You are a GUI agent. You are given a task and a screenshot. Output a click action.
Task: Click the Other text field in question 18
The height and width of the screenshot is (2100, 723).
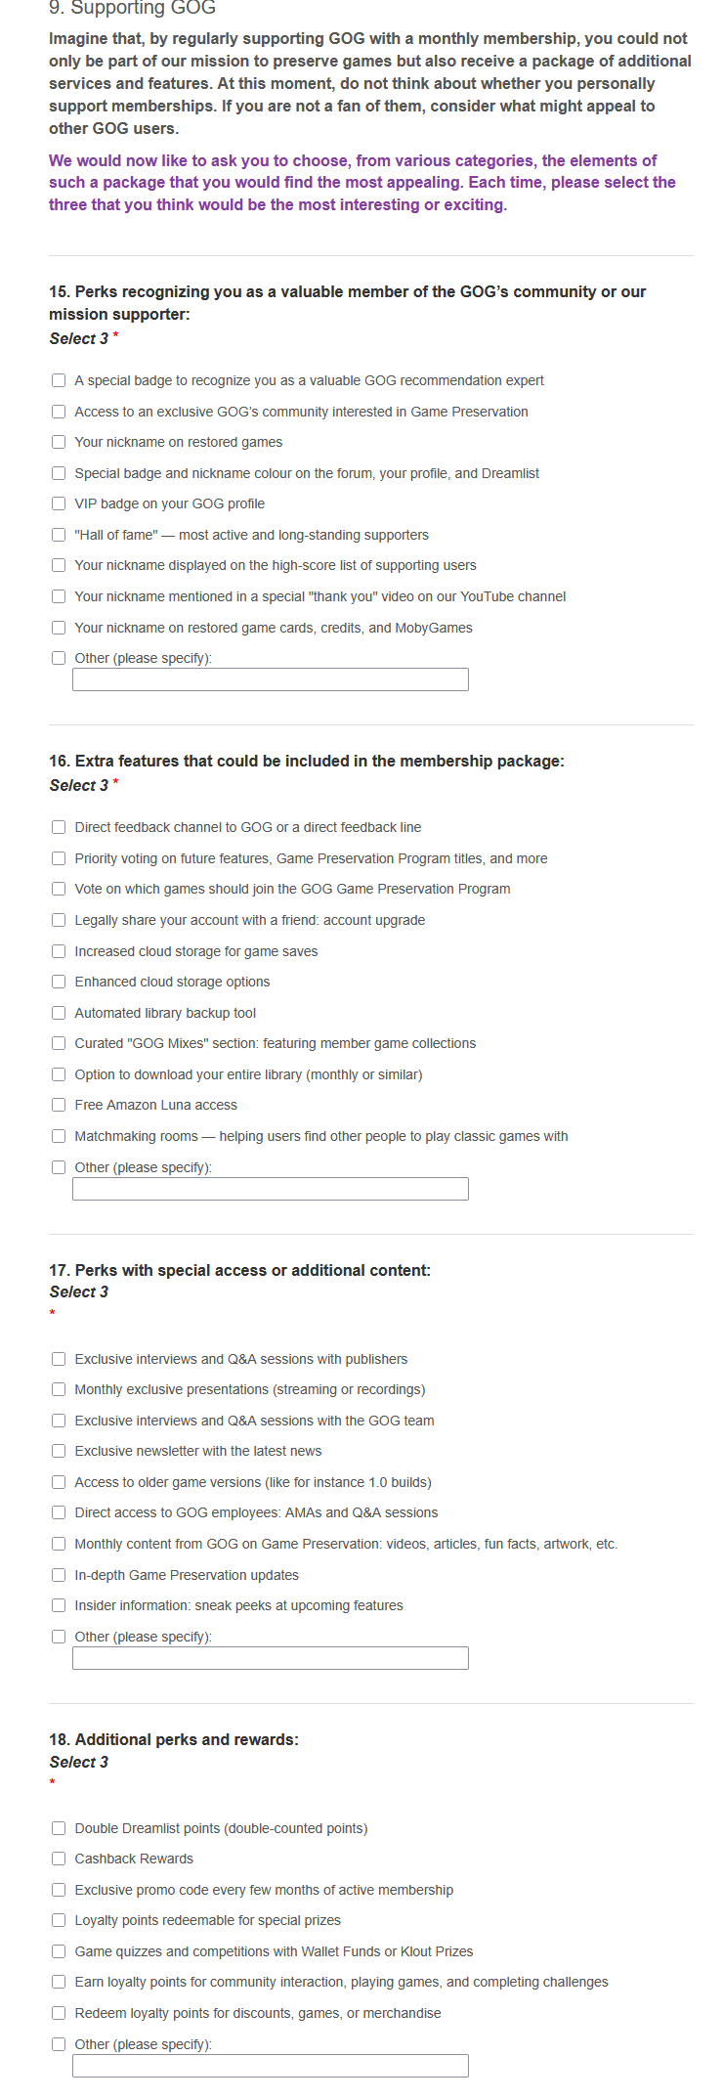[x=271, y=2066]
